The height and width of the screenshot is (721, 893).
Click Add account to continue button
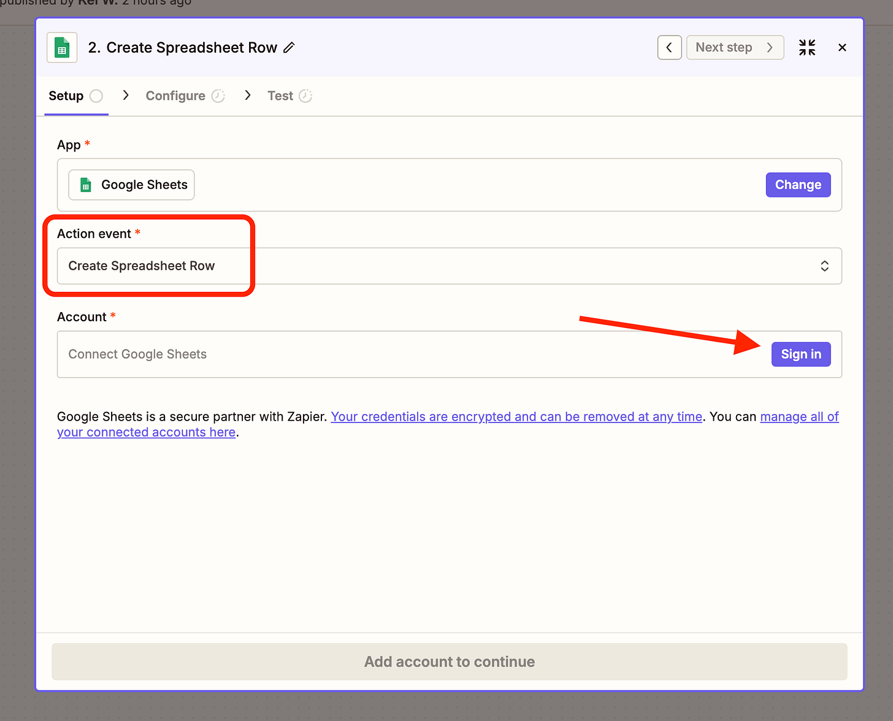449,662
